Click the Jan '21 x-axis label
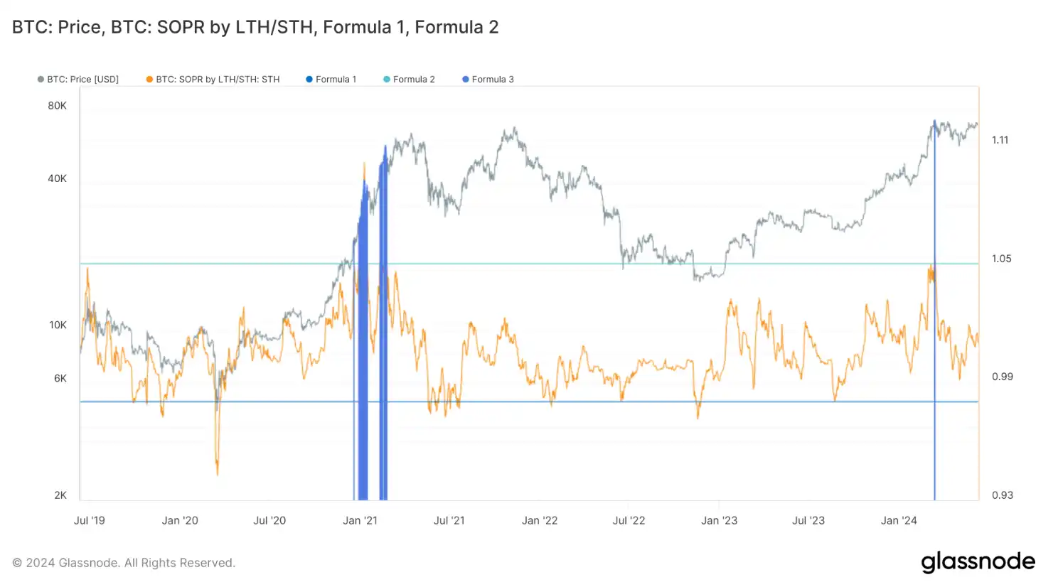This screenshot has width=1058, height=587. click(360, 520)
